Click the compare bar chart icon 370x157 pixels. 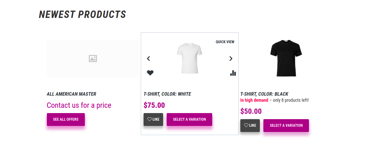[x=233, y=73]
